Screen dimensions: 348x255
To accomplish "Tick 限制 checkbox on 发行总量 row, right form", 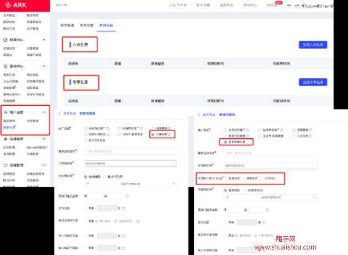I will [x=225, y=222].
